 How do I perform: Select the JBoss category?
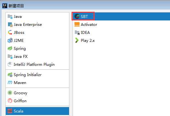(x=37, y=32)
